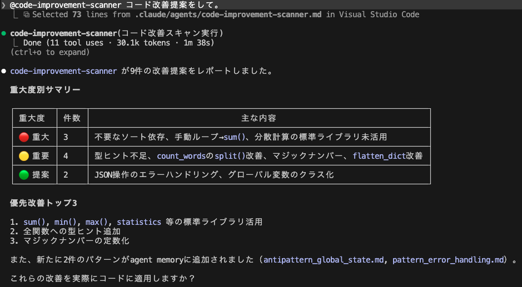Click the blue code-improvement-scanner name in the report line

(63, 71)
